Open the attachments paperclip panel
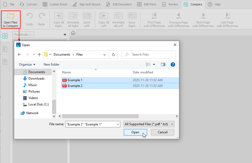The image size is (252, 163). point(5,62)
